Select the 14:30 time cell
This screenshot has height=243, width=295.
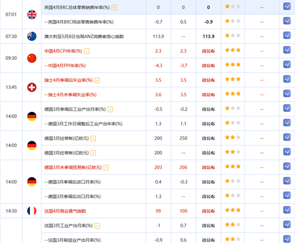pyautogui.click(x=11, y=211)
